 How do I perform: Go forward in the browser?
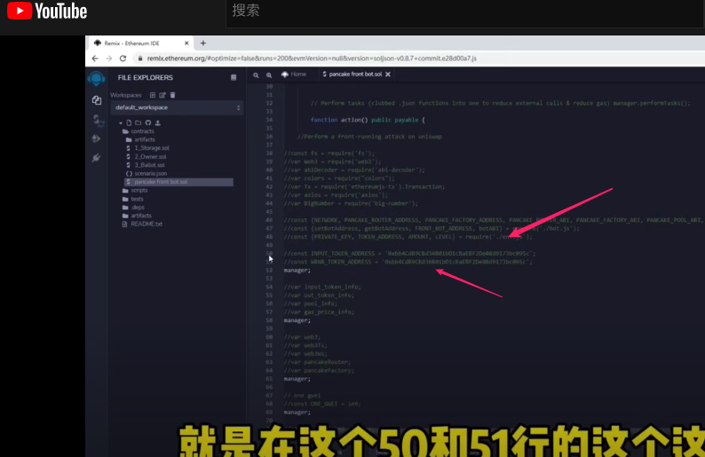click(109, 59)
